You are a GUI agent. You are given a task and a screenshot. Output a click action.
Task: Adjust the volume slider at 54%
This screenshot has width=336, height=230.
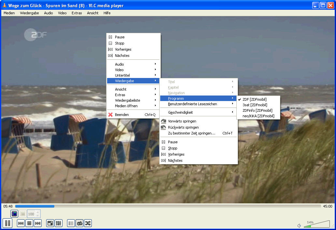[317, 224]
